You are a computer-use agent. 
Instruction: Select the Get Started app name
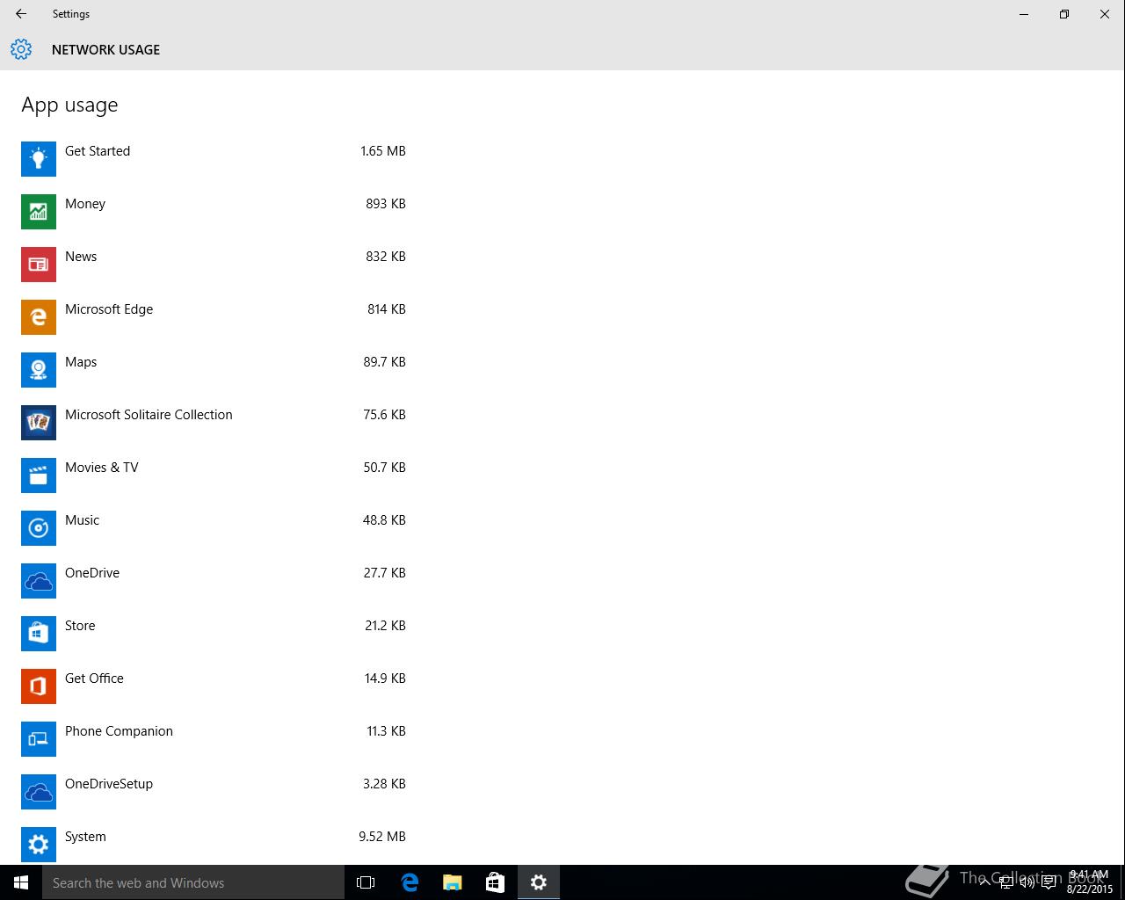(98, 151)
